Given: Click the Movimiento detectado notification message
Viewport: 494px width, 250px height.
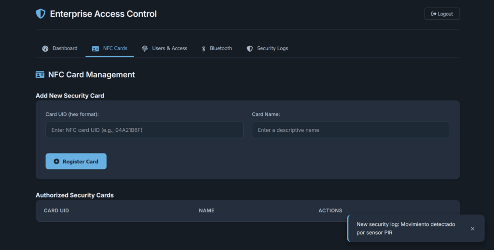Looking at the screenshot, I should (406, 229).
